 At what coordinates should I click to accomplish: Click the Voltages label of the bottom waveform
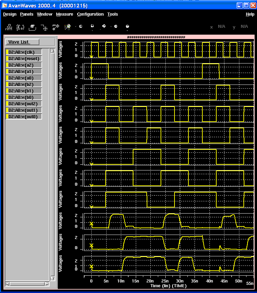pyautogui.click(x=60, y=263)
